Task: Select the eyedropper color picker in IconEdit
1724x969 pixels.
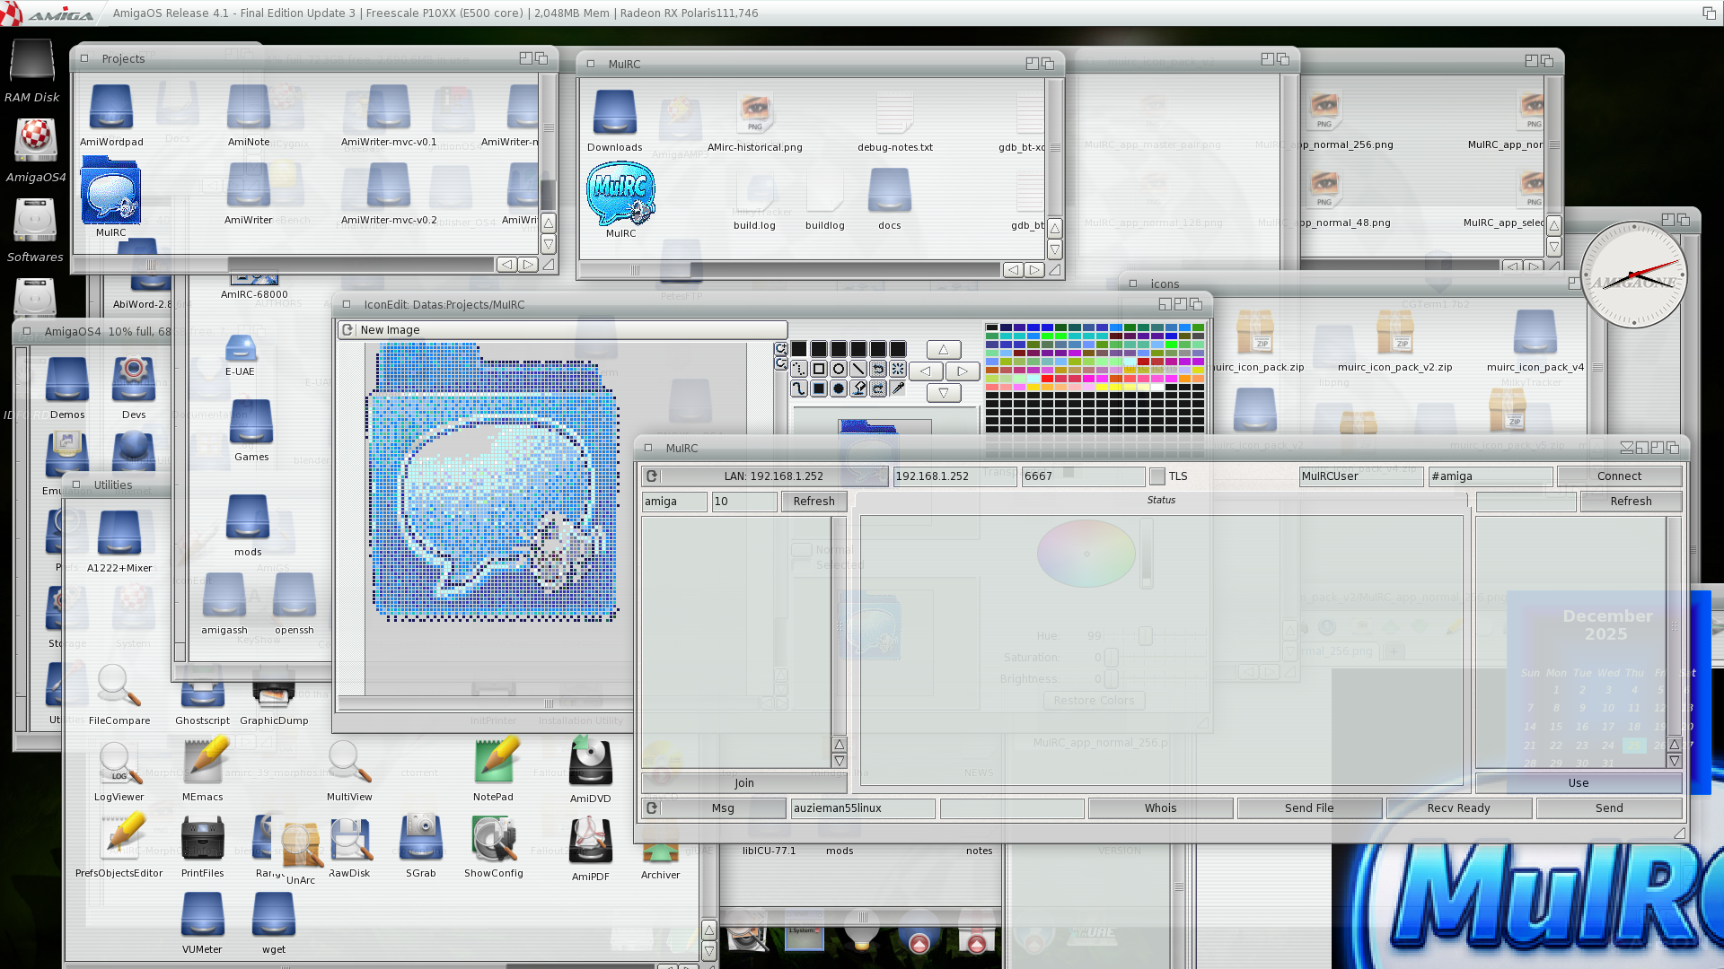Action: point(898,388)
